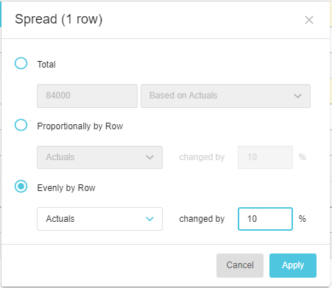
Task: Click the gray chevron in the disabled Actuals dropdown
Action: click(x=149, y=157)
